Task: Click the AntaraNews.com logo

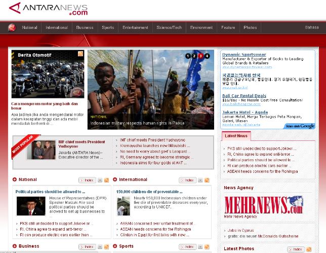Action: point(48,9)
